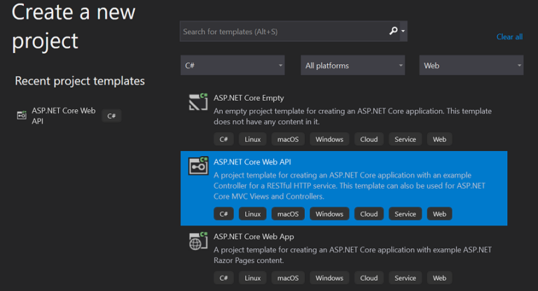Click the C# tag in recent templates
Screen dimensions: 538x291
(111, 116)
